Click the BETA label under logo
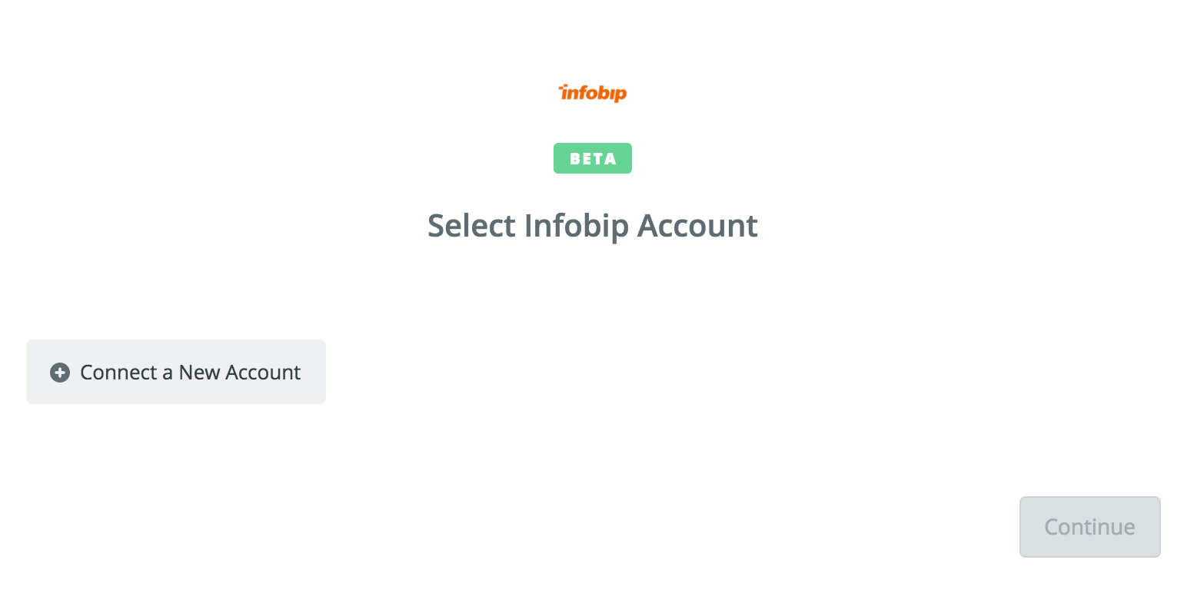 [x=593, y=158]
